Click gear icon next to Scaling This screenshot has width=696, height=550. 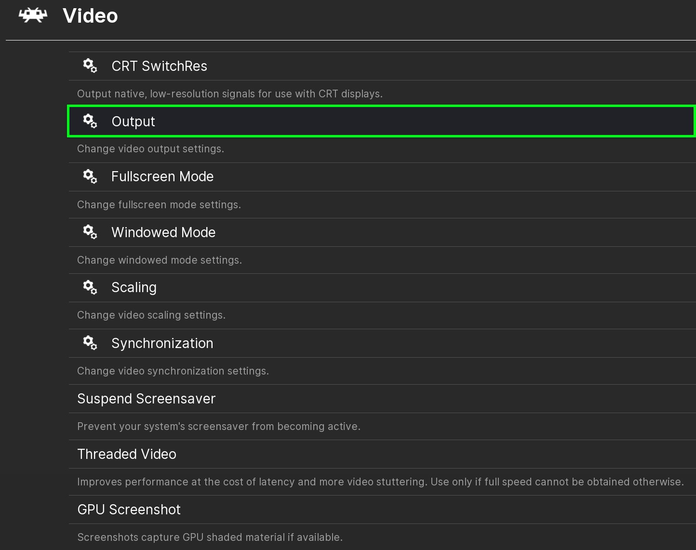pos(90,287)
